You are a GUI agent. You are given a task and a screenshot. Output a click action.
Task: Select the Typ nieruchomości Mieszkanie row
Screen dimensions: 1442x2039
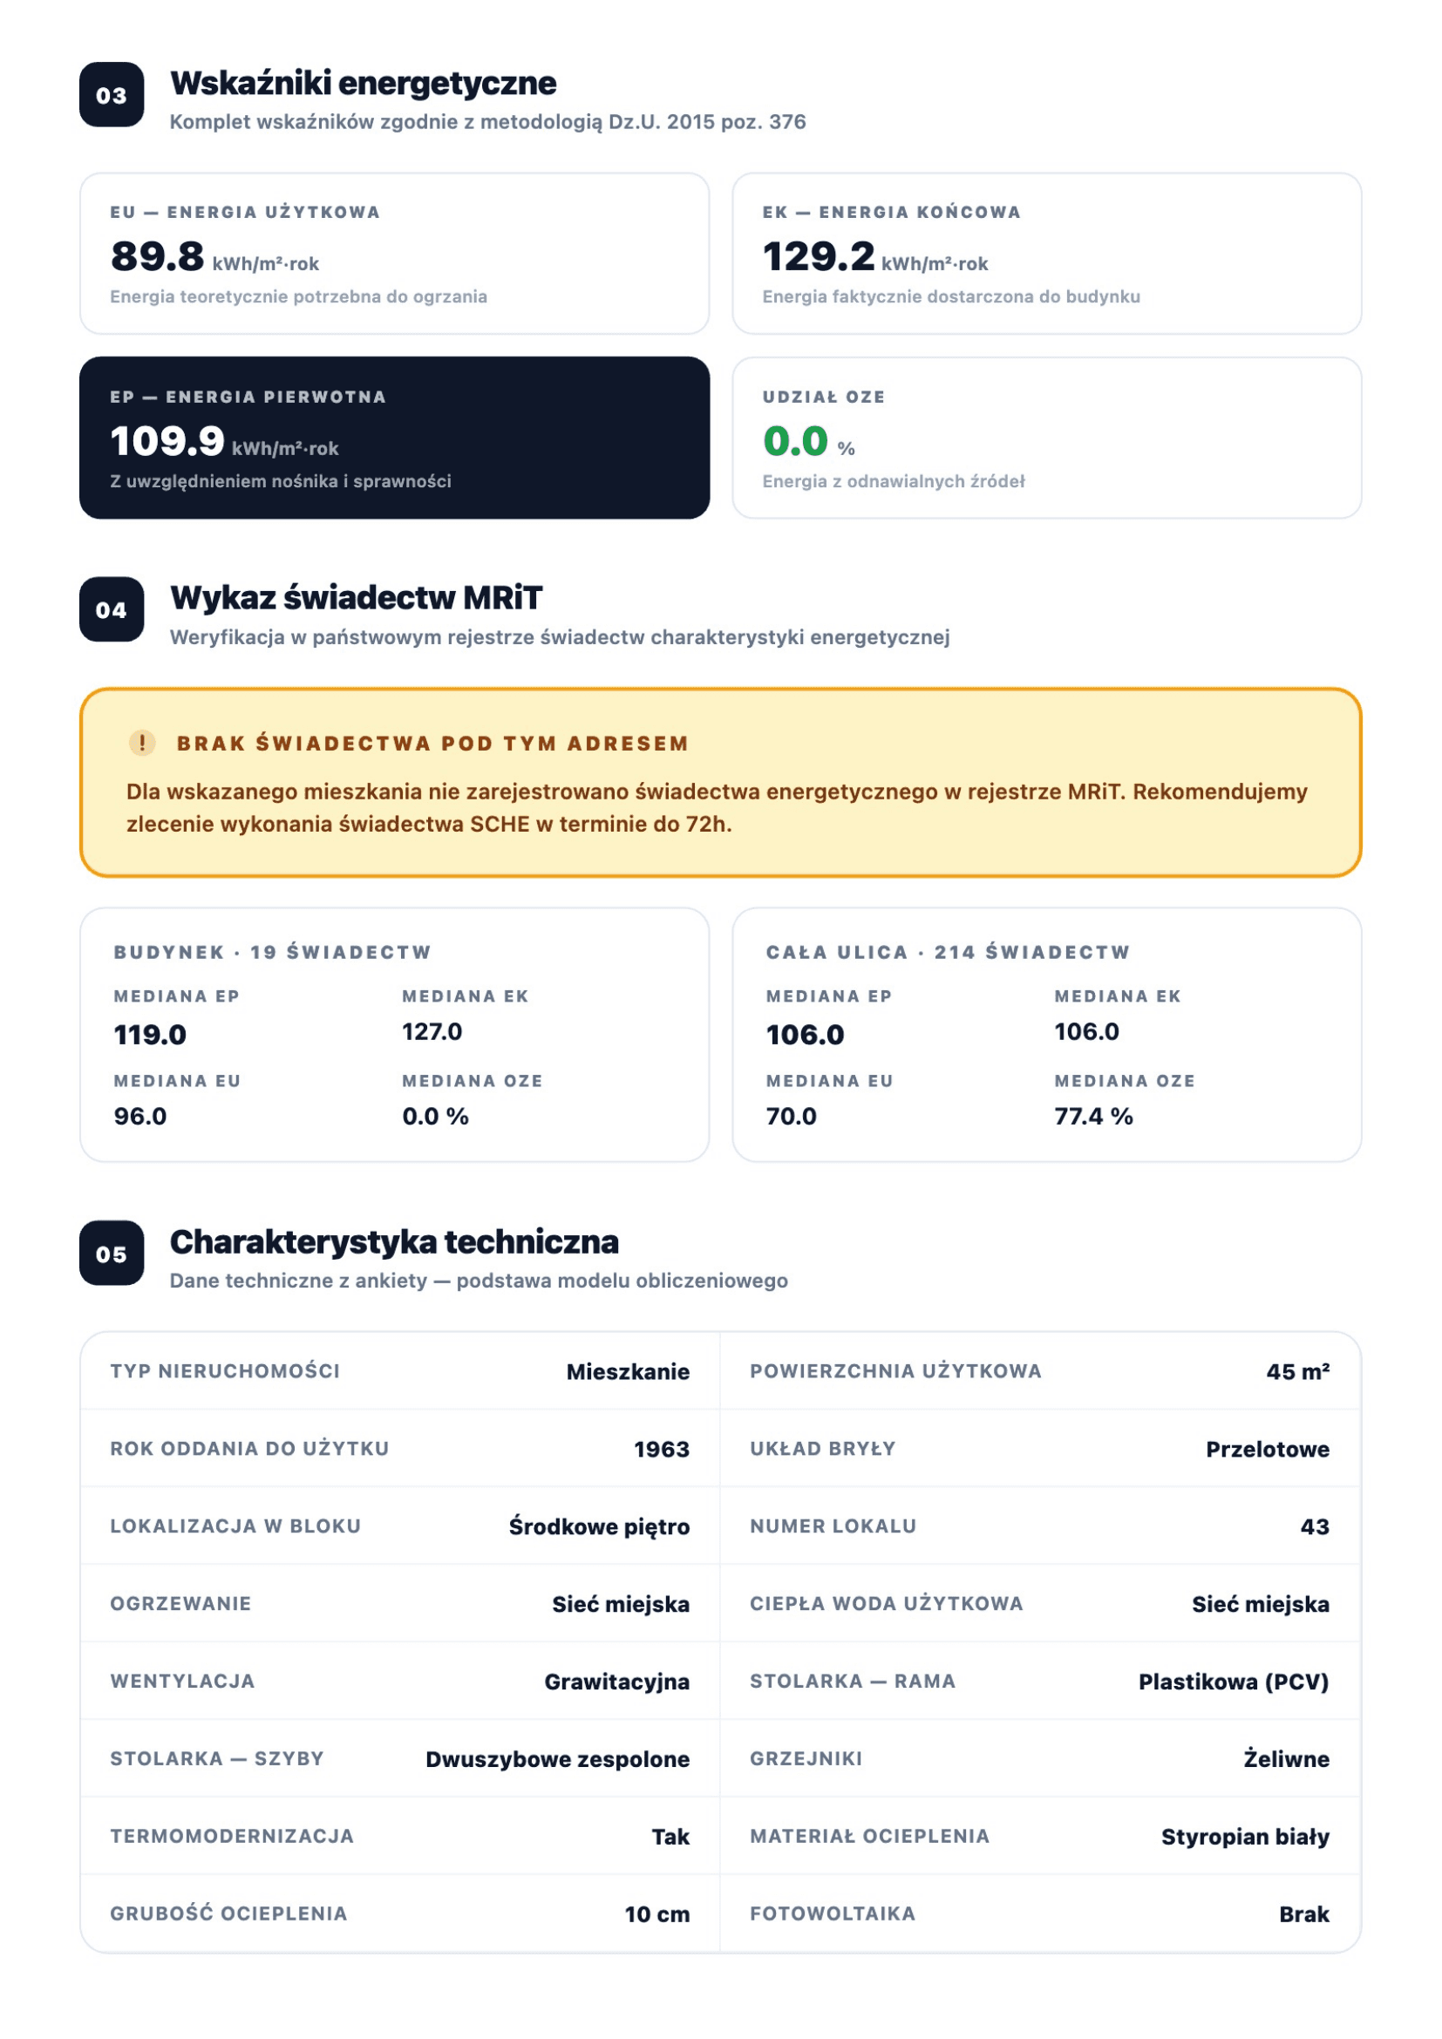399,1371
